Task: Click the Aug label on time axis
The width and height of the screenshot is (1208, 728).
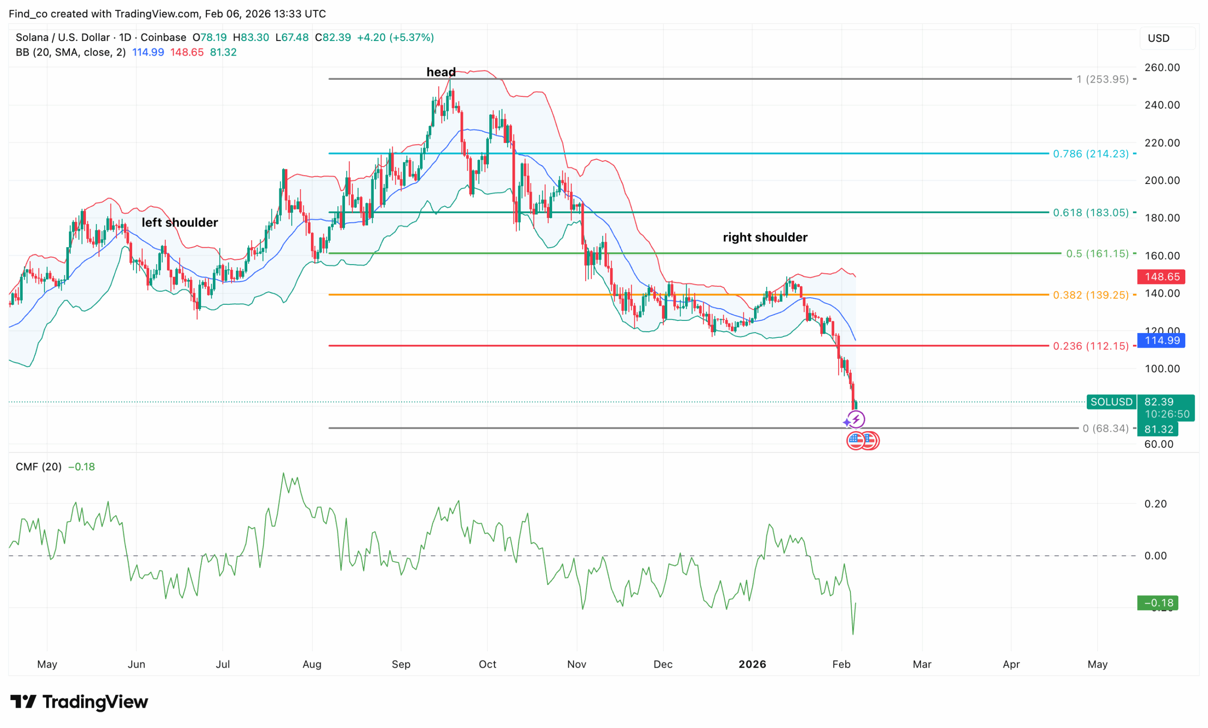Action: 312,664
